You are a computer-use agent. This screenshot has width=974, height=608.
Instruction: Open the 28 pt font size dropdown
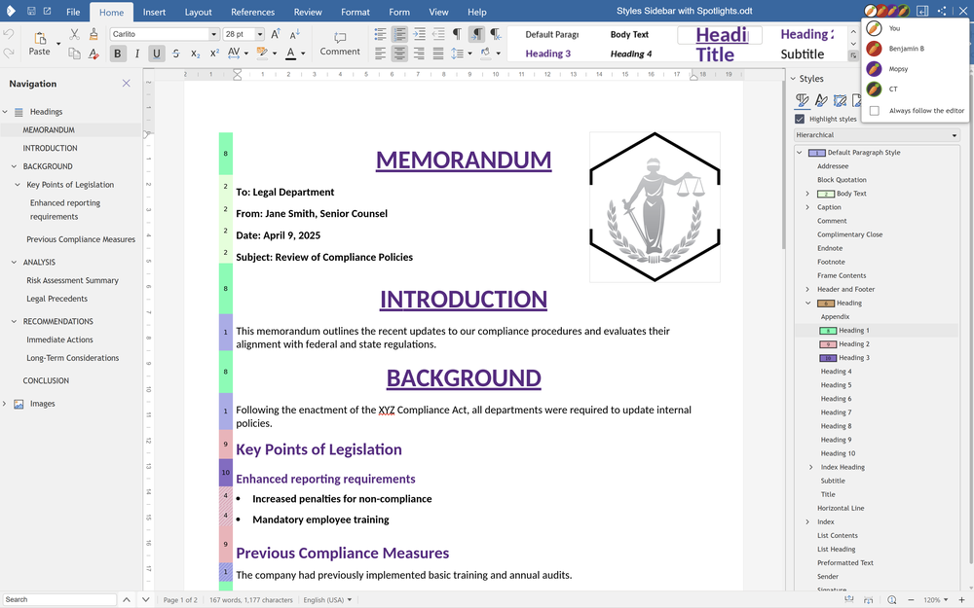[260, 34]
